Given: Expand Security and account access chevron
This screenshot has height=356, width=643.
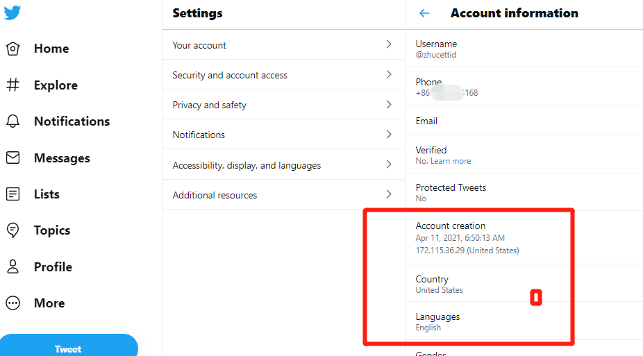Looking at the screenshot, I should click(389, 74).
